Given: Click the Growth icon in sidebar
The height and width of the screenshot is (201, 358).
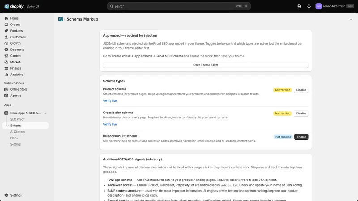Looking at the screenshot, I should 6,43.
